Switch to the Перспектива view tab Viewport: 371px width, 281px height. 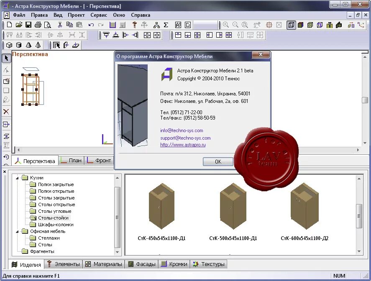pyautogui.click(x=35, y=161)
